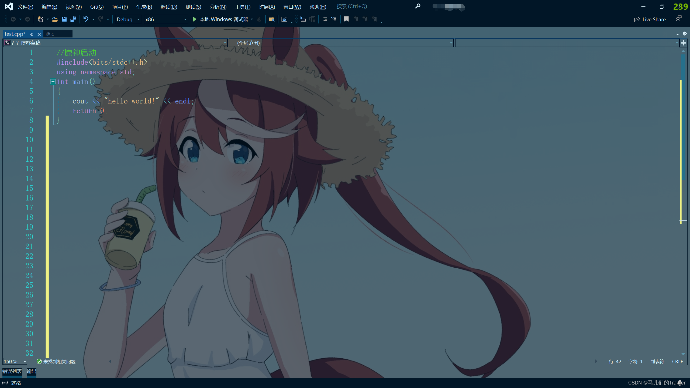Click the Visual Studio logo icon
Viewport: 690px width, 388px height.
(9, 6)
